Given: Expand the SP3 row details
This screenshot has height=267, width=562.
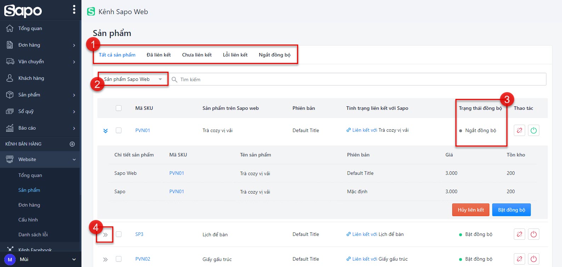Looking at the screenshot, I should [106, 235].
